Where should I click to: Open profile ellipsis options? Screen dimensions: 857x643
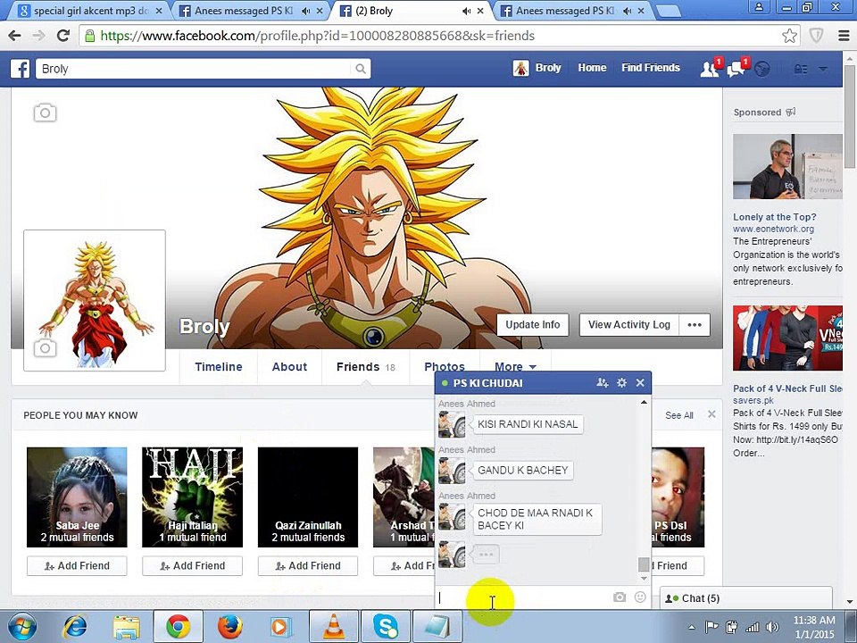coord(695,325)
